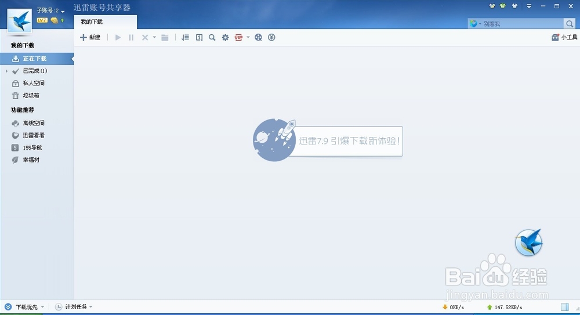Screen dimensions: 580x315
Task: Click the LV7 level badge
Action: (42, 20)
